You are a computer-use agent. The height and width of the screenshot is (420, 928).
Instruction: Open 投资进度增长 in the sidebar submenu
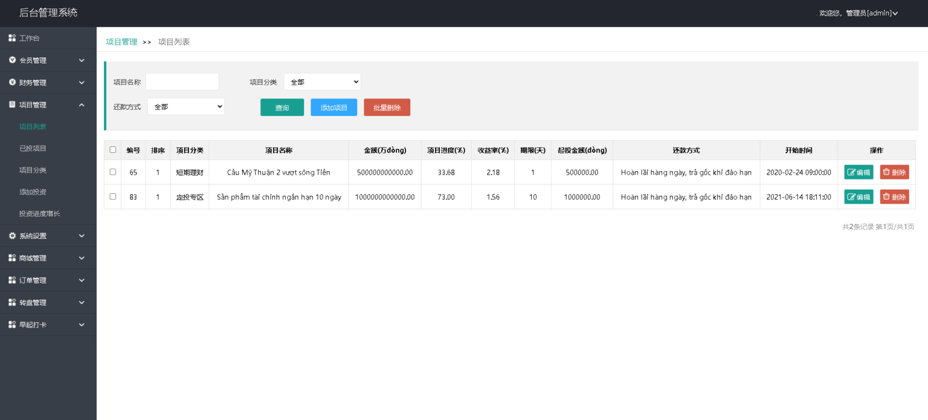40,213
